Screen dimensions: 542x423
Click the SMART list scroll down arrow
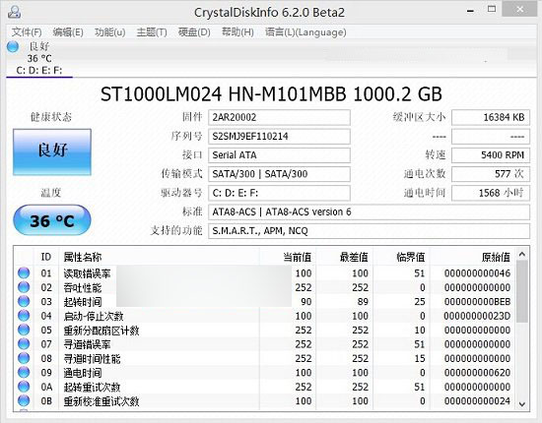(522, 404)
